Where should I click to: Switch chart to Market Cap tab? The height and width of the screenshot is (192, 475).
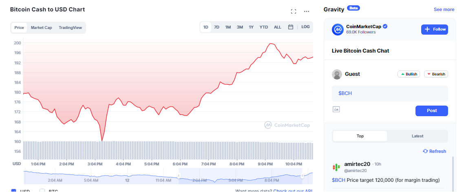(x=41, y=28)
